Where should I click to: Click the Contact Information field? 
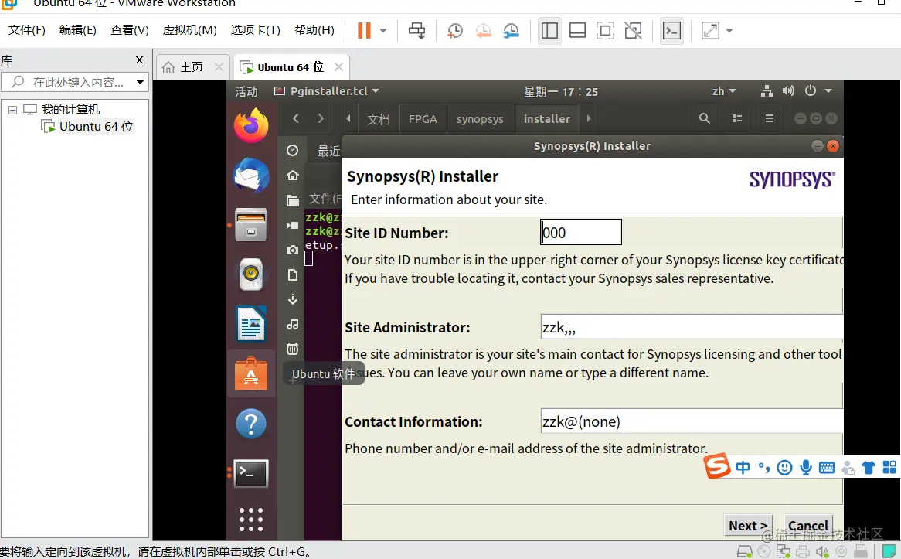(692, 421)
